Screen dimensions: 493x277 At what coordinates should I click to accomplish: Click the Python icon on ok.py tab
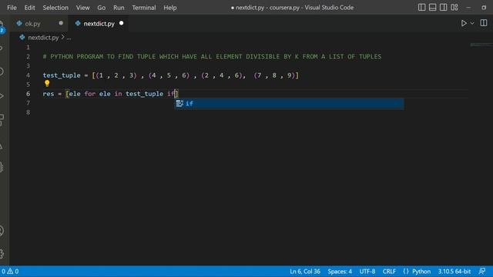tap(19, 23)
